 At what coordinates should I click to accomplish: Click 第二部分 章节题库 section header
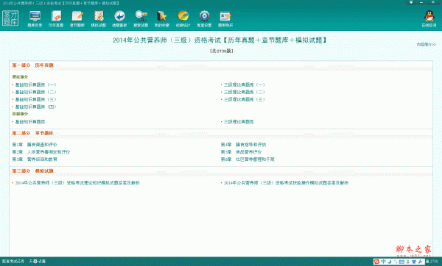point(32,133)
